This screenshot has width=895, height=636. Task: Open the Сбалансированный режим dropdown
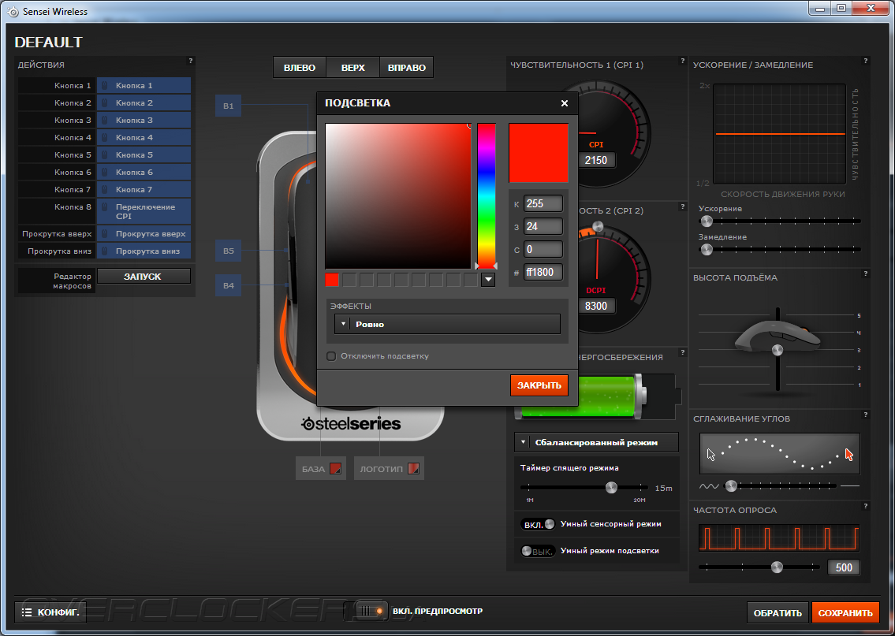(596, 442)
